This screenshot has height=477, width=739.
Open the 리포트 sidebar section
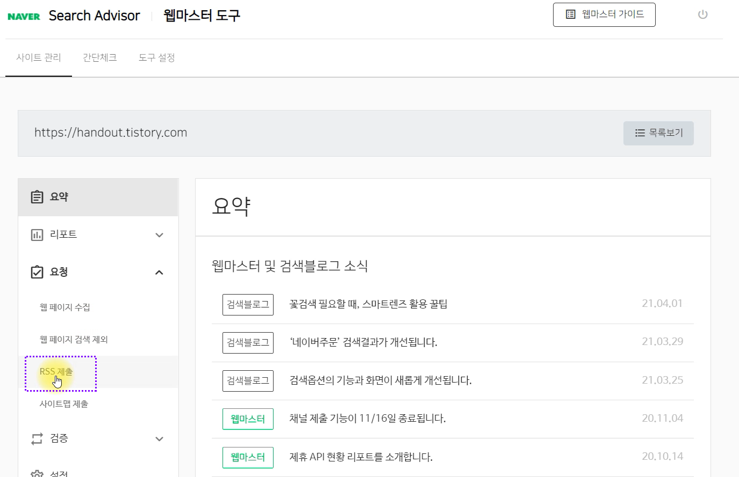tap(98, 235)
